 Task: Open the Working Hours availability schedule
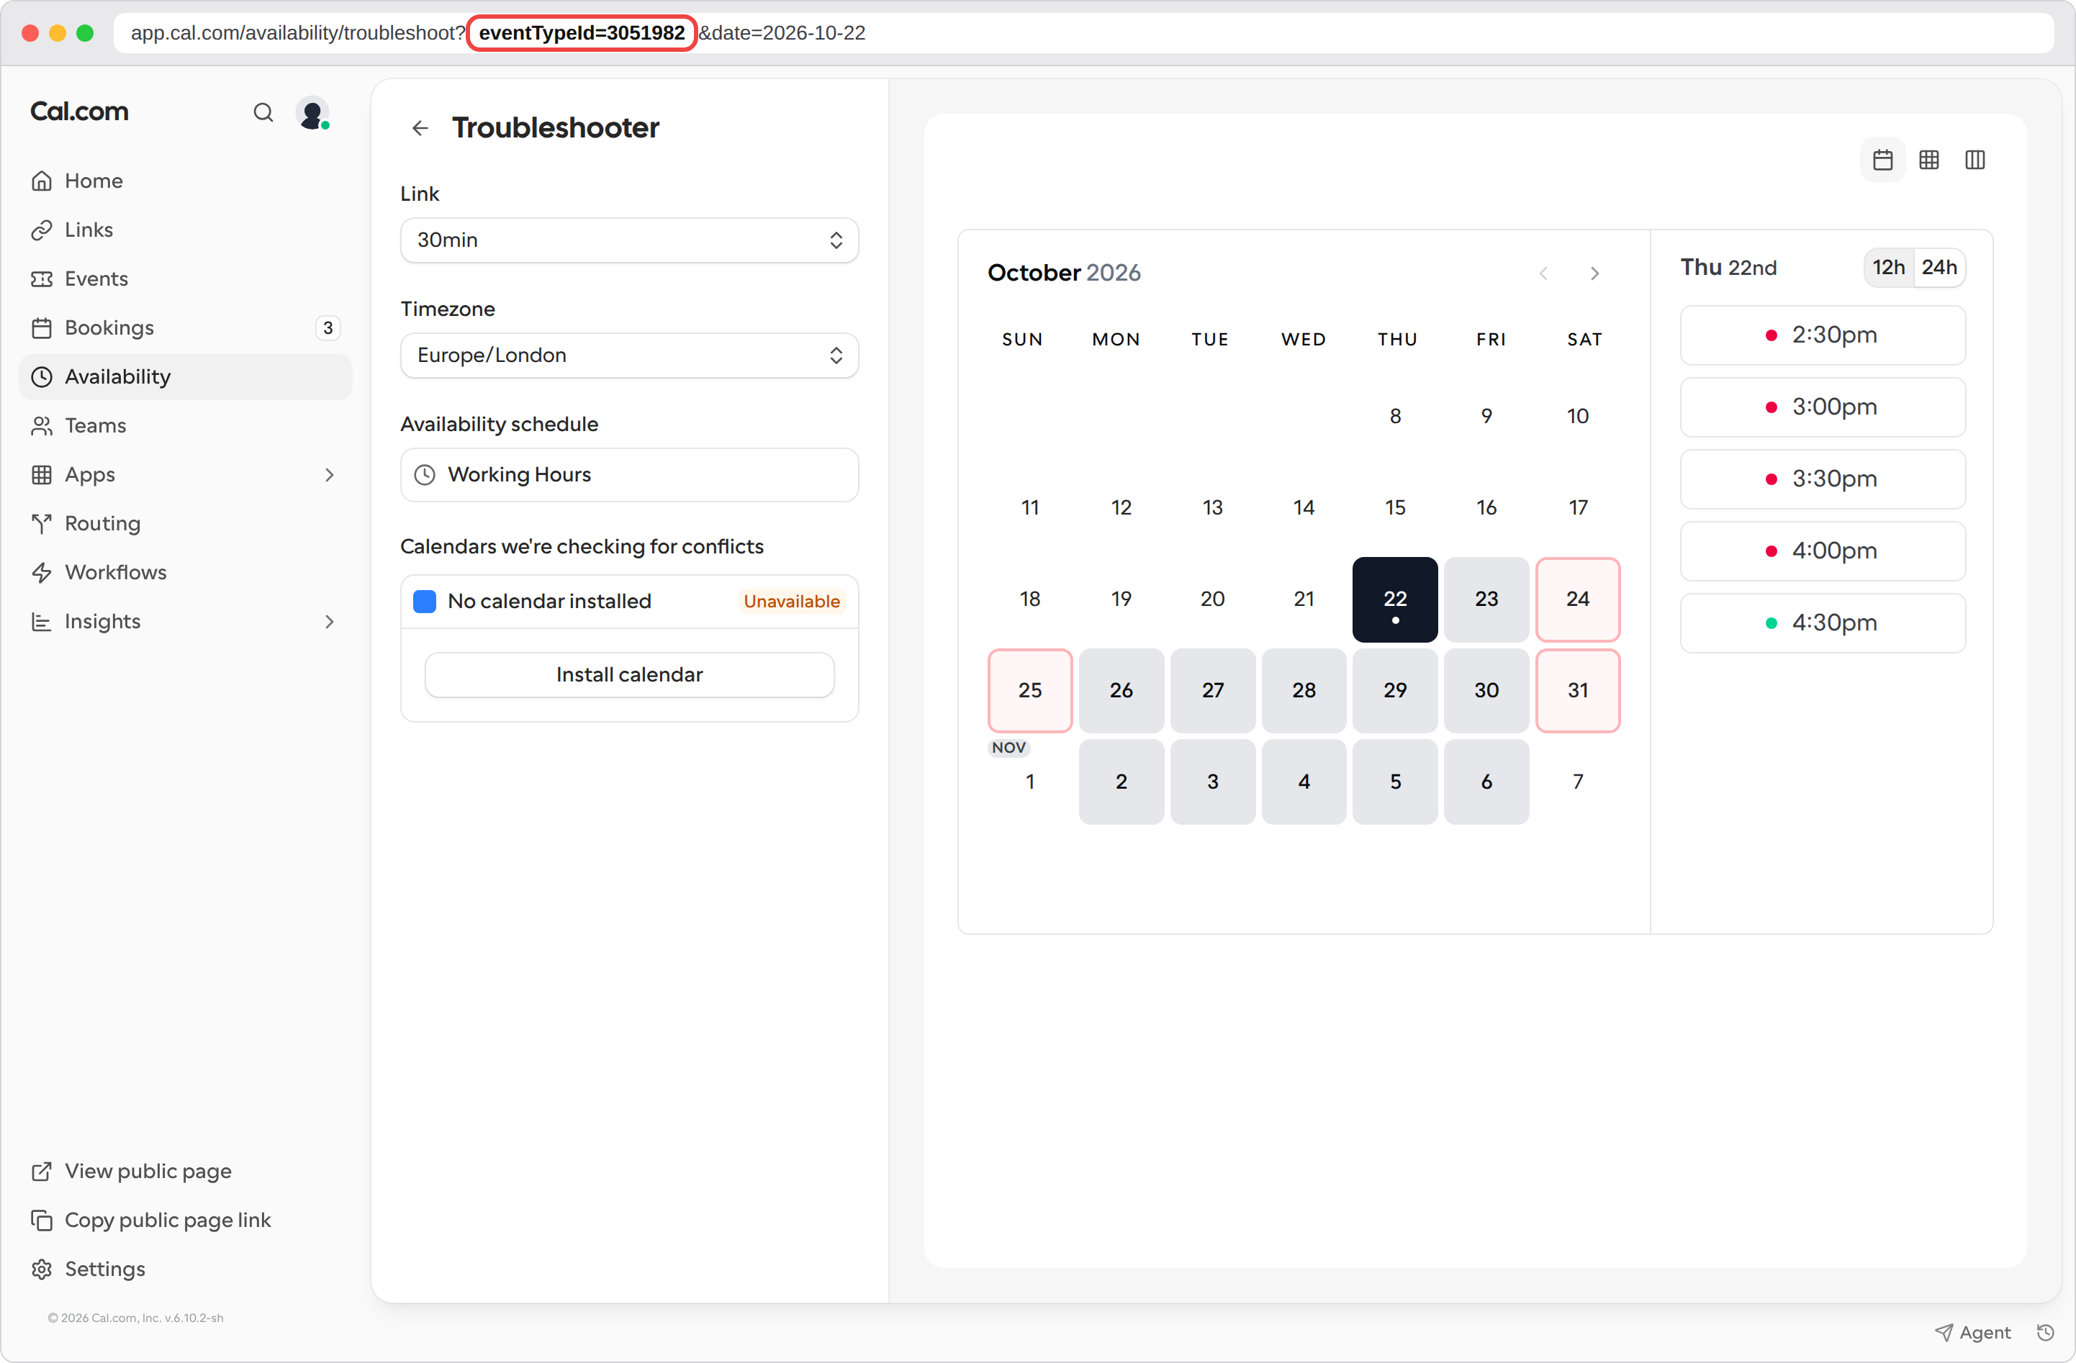click(x=629, y=474)
